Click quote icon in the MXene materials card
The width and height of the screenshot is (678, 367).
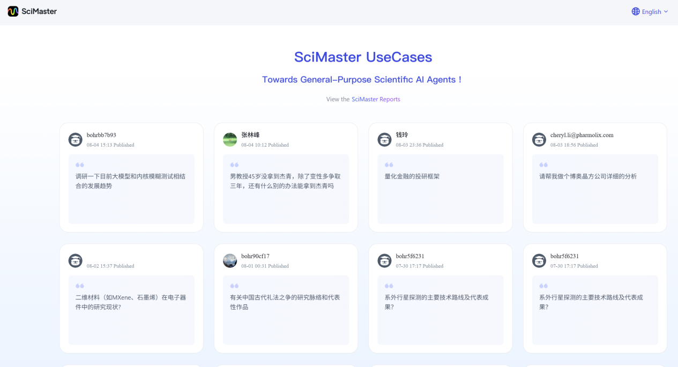pyautogui.click(x=80, y=286)
